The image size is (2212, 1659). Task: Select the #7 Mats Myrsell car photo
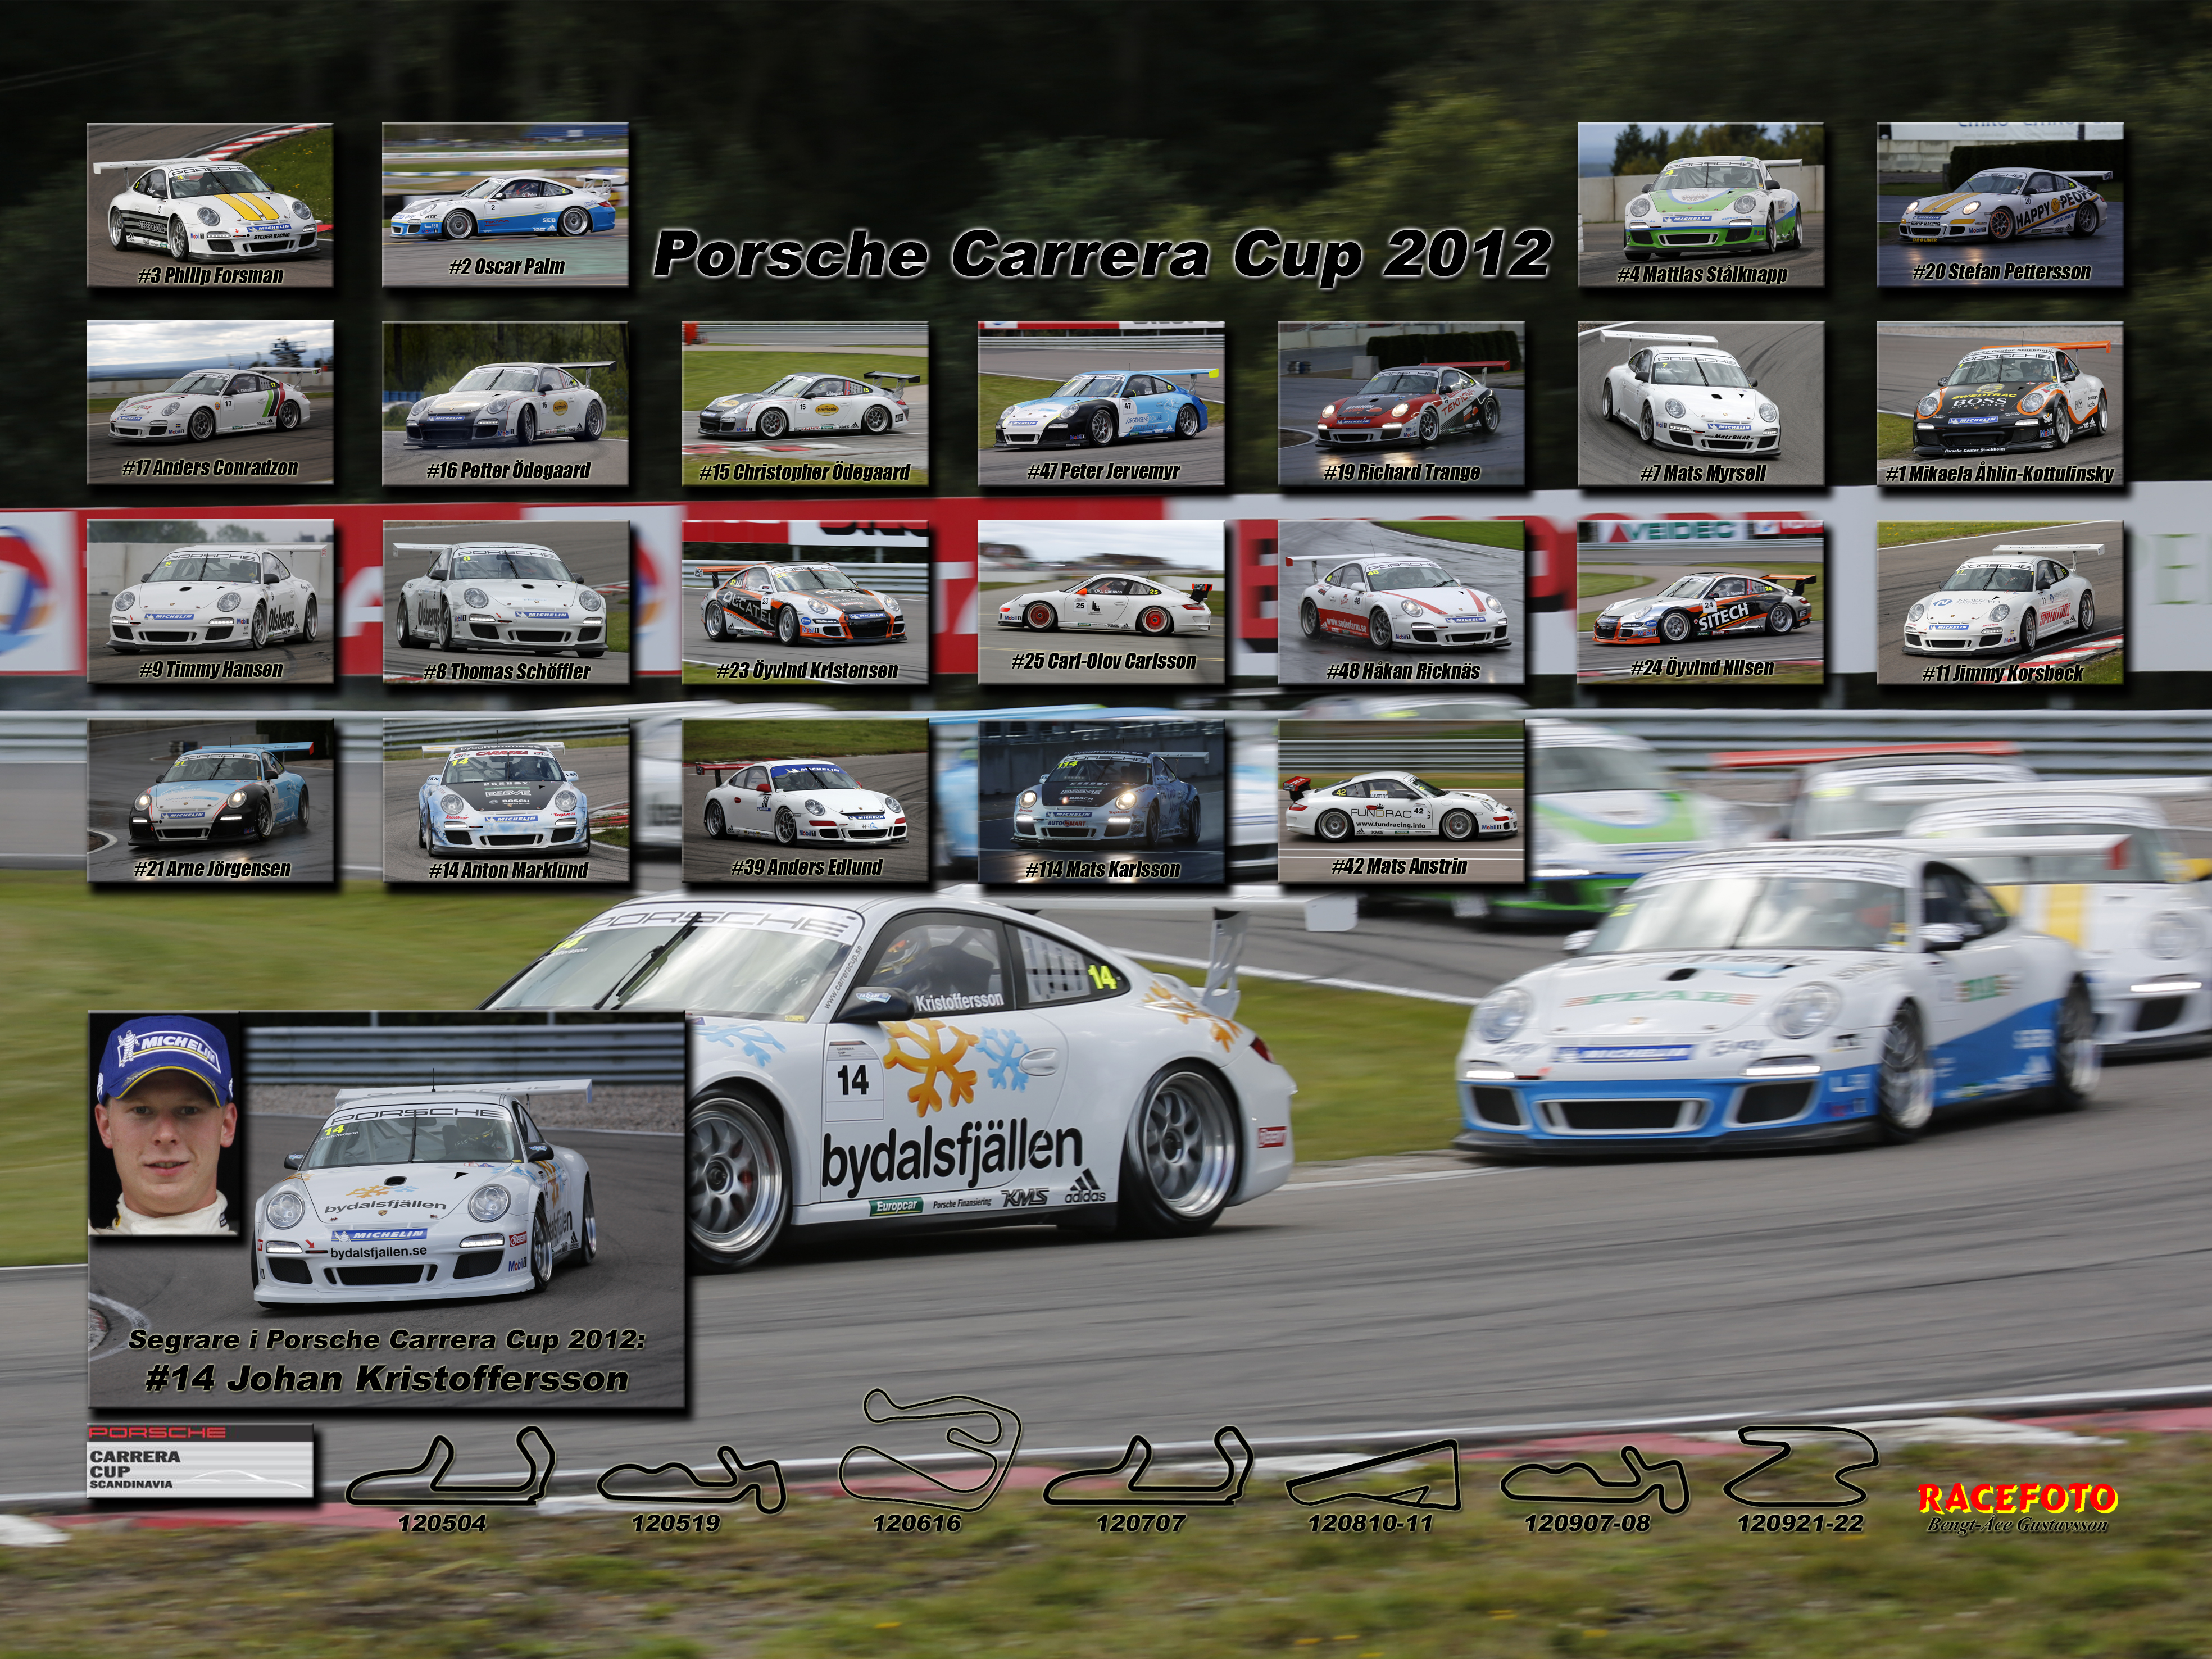click(x=1701, y=403)
